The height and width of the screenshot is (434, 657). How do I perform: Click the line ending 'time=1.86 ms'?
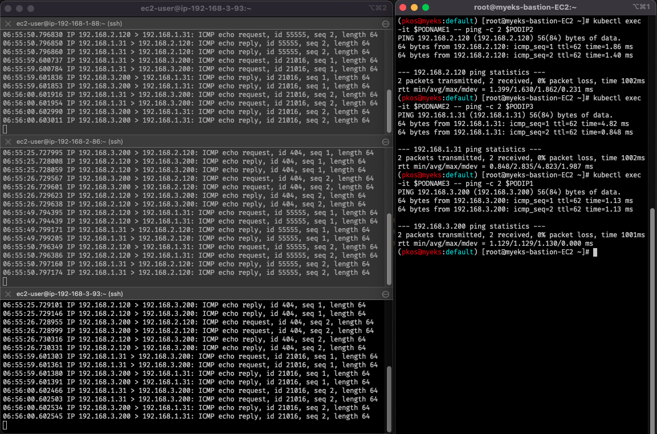[x=515, y=47]
